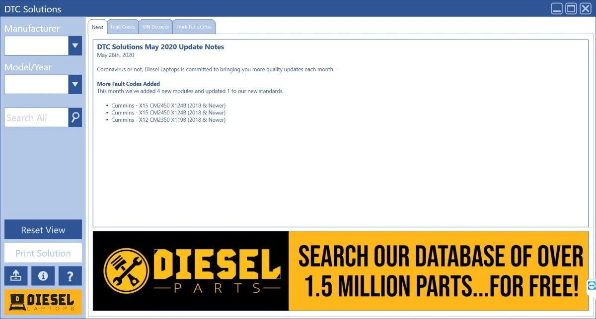Expand the Manufacturer dropdown arrow
The height and width of the screenshot is (319, 596).
[x=75, y=46]
